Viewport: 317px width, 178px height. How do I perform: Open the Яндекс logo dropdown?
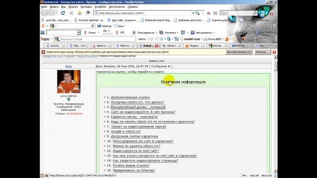pyautogui.click(x=46, y=39)
